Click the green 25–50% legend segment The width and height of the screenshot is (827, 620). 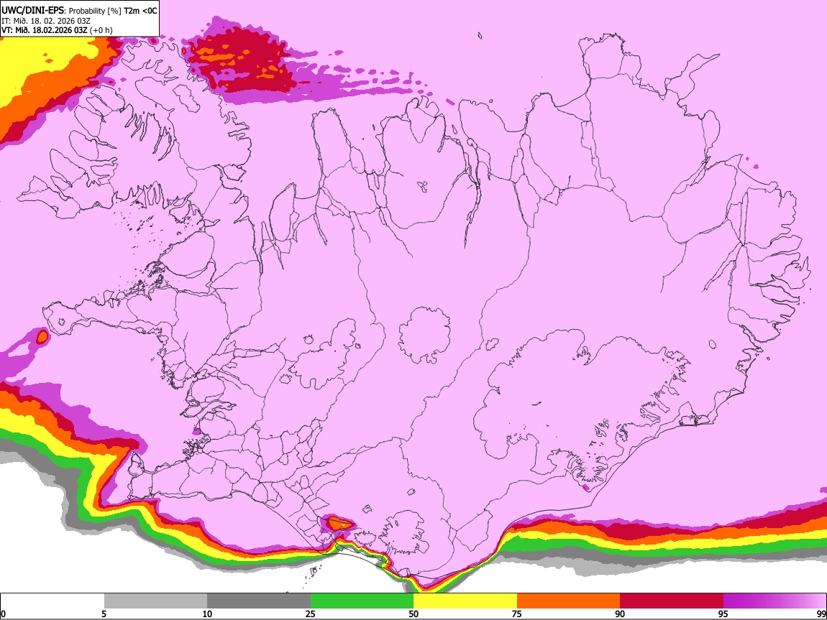(x=362, y=601)
